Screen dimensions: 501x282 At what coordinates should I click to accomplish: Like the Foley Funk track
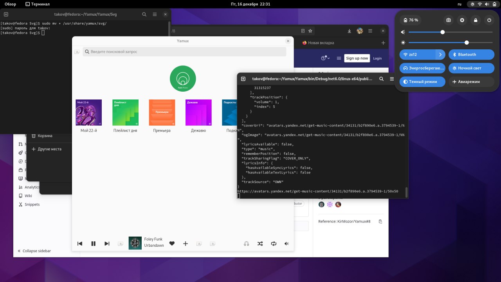coord(172,244)
